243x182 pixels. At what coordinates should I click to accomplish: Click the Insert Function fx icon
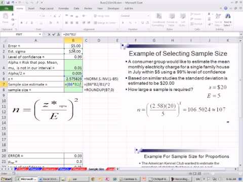tap(58, 34)
